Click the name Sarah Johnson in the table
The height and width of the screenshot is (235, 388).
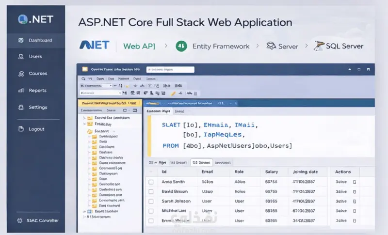point(176,201)
